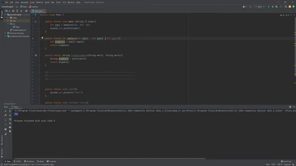Click Rerun Main icon in Run panel
This screenshot has width=296, height=166.
click(6, 111)
